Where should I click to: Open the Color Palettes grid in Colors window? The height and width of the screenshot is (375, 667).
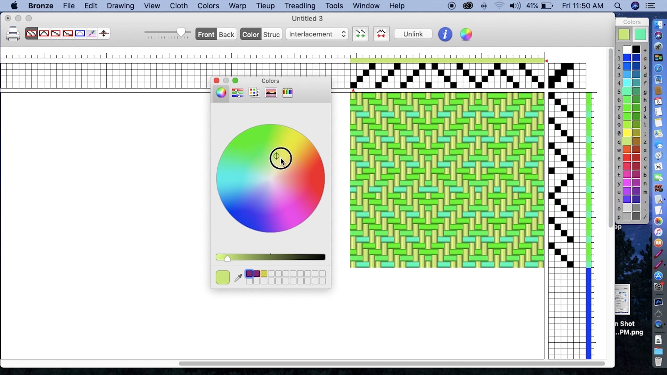tap(254, 92)
